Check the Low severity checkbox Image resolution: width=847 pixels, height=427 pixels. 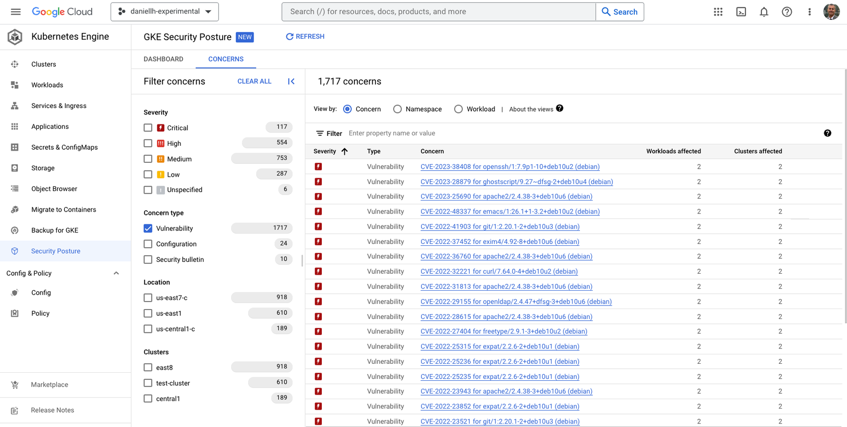coord(148,174)
